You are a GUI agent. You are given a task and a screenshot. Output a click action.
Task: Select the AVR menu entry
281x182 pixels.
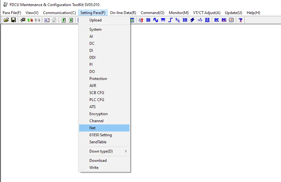pos(104,85)
